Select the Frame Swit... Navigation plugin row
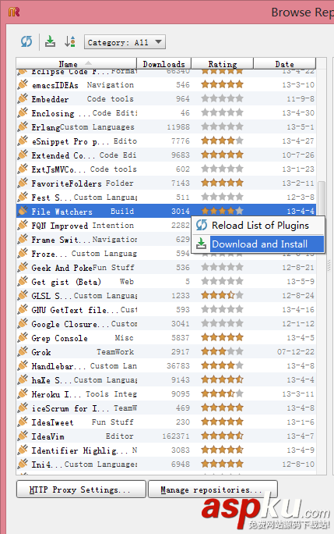Screen dimensions: 334x534 [166, 240]
